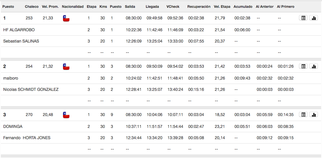Show bar chart for rider 254
The image size is (322, 158).
click(314, 66)
